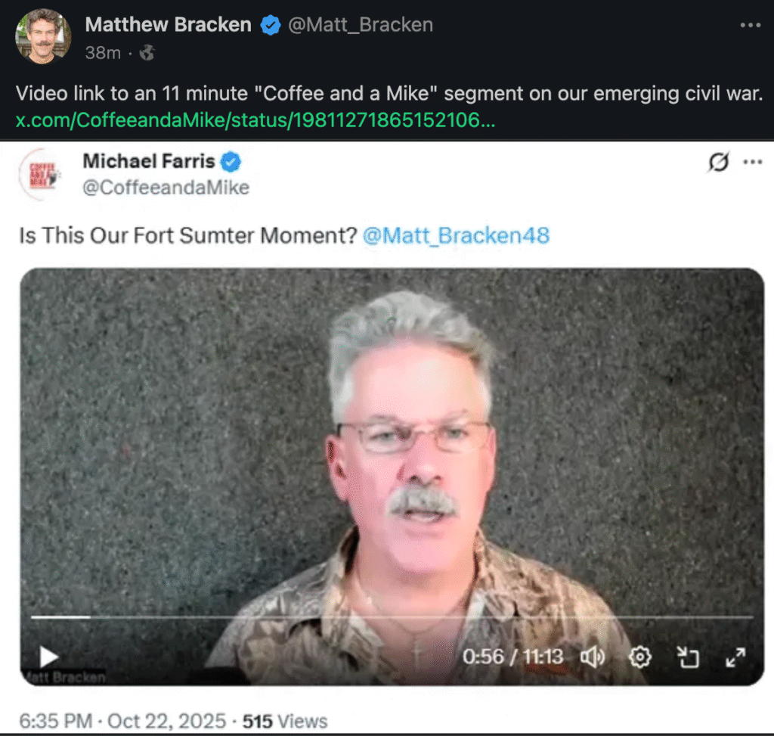This screenshot has width=774, height=736.
Task: Click Michael Farris's verified badge
Action: 231,162
